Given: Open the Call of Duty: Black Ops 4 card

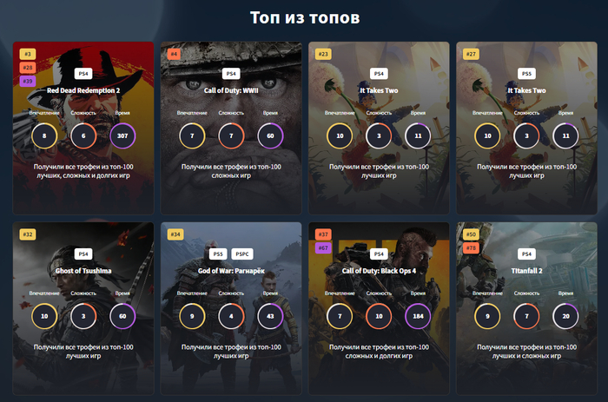Looking at the screenshot, I should point(379,308).
